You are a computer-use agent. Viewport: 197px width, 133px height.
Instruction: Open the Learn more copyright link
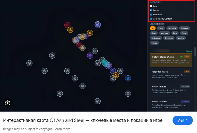tap(62, 129)
